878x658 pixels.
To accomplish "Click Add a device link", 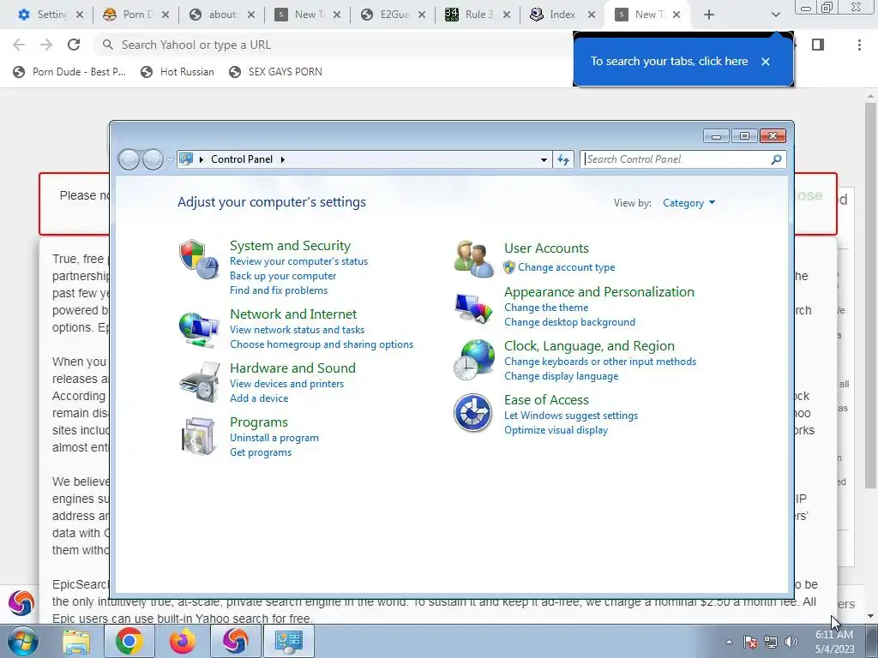I will tap(259, 398).
